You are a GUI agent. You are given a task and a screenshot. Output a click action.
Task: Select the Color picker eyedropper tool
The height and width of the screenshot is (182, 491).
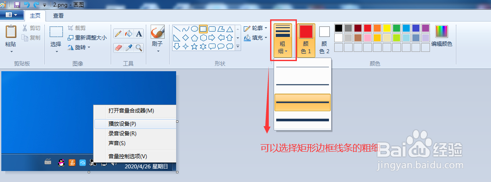pos(129,47)
